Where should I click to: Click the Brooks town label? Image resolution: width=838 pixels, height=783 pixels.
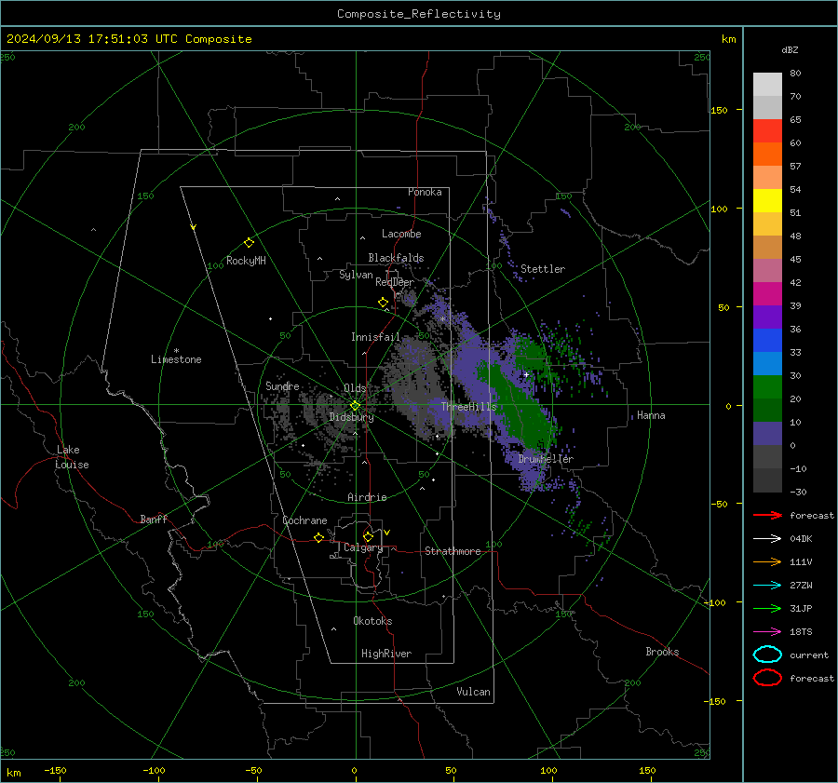(x=662, y=652)
